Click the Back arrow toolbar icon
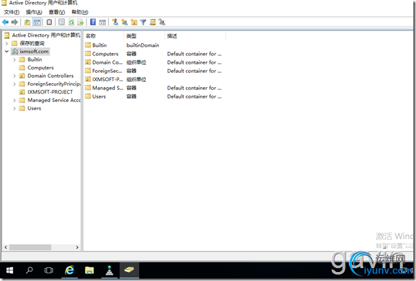 (x=5, y=22)
